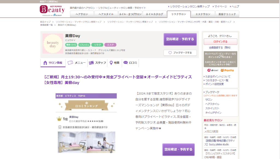Show the 地図 map tab
This screenshot has height=159, width=280.
point(114,63)
